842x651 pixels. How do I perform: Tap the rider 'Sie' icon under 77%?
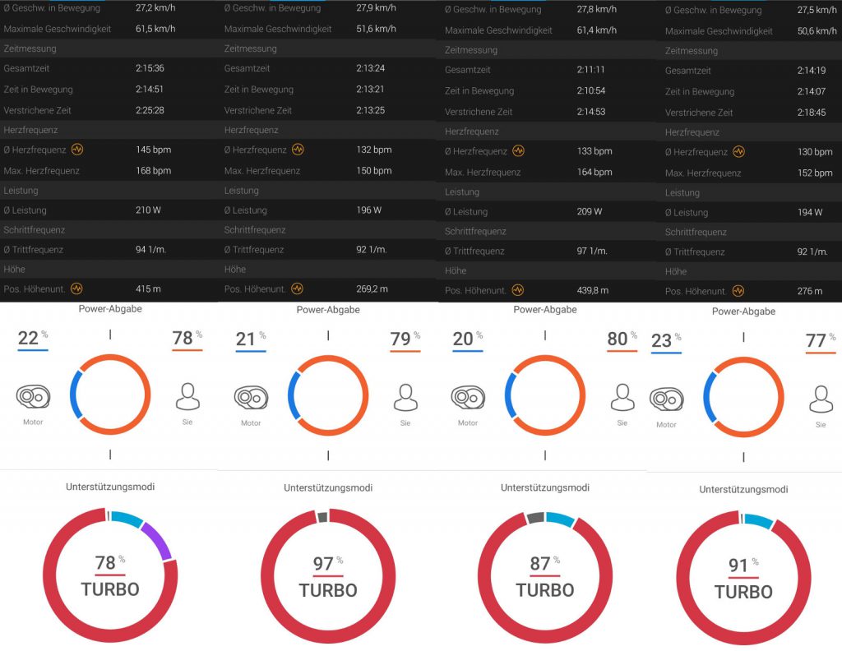[x=821, y=399]
